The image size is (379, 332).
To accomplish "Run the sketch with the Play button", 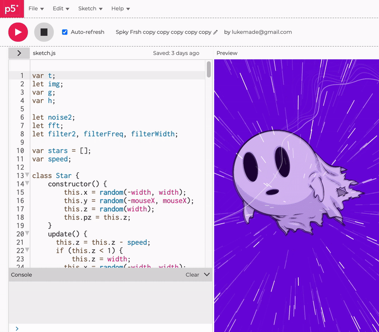I will [18, 32].
